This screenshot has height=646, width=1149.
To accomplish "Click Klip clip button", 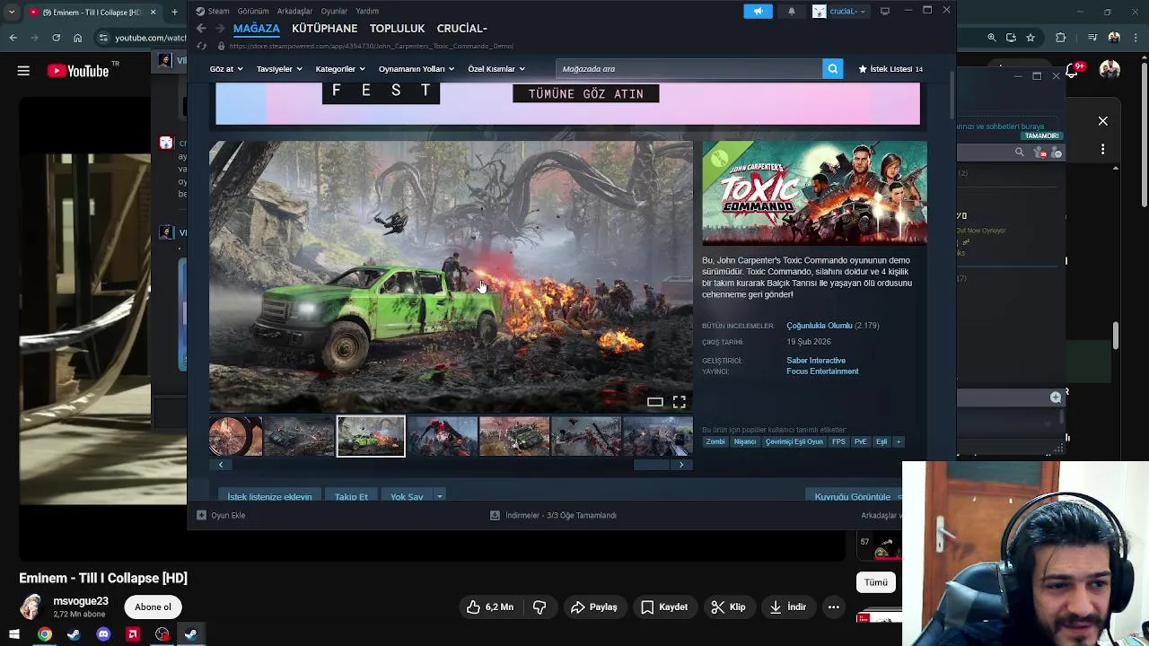I will (x=728, y=607).
